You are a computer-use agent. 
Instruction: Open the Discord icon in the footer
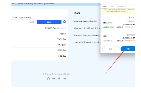65,79
